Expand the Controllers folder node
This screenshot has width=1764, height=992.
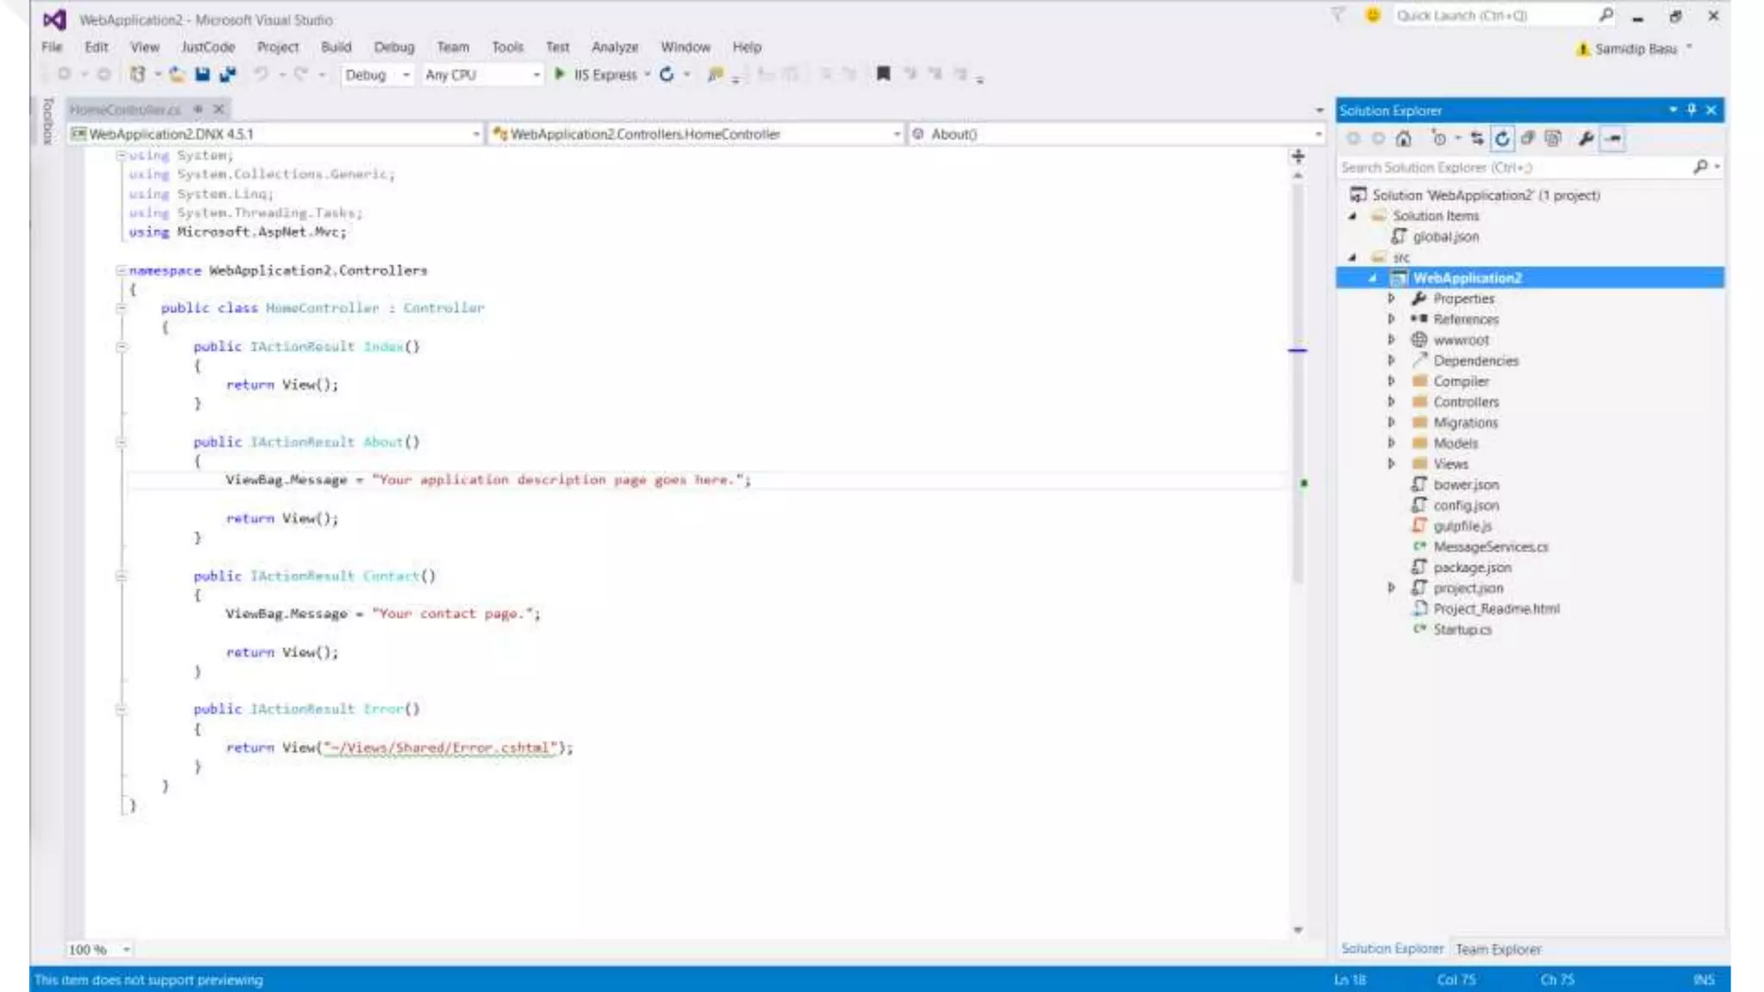[x=1391, y=402]
